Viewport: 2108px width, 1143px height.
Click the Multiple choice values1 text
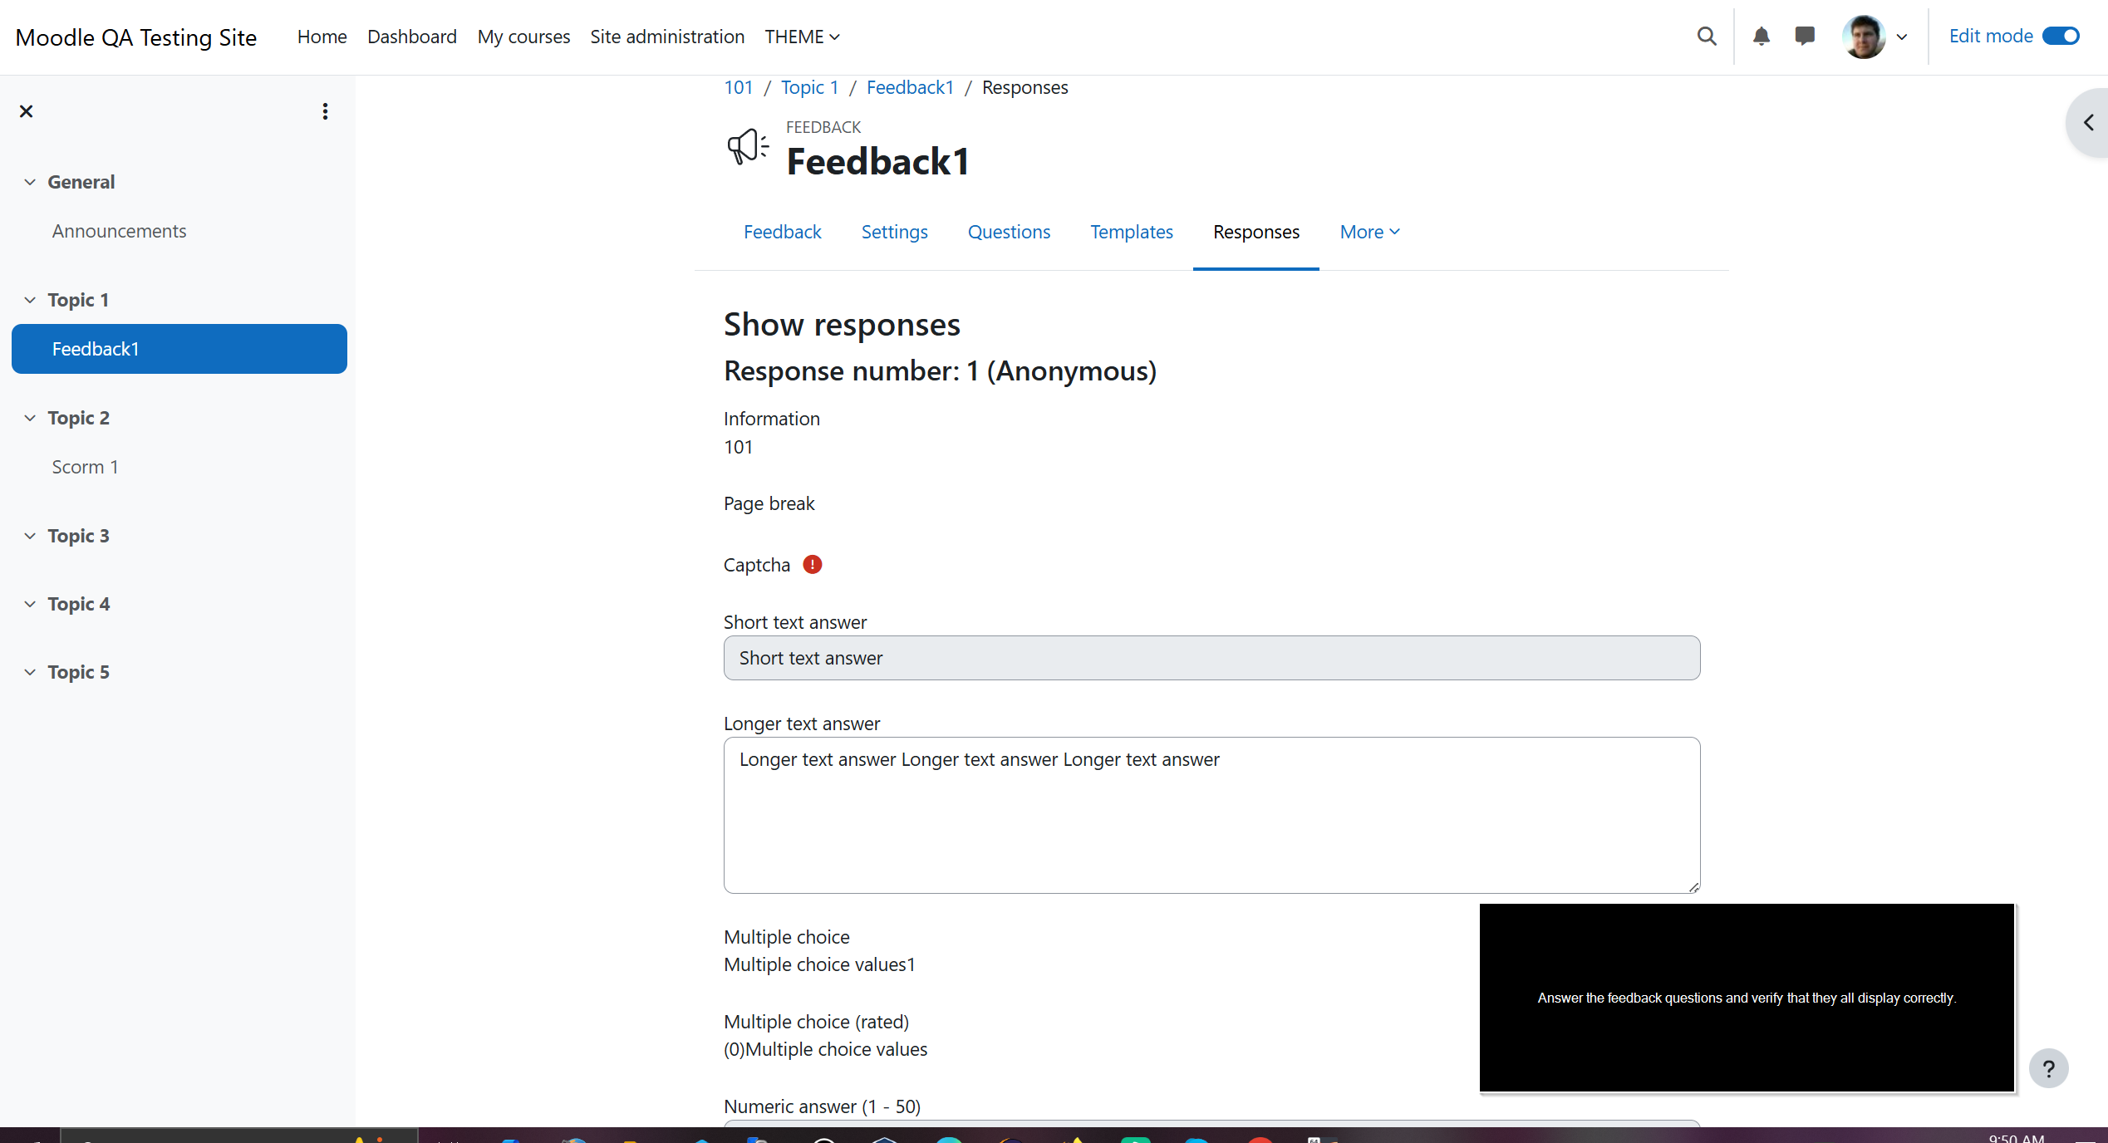819,964
